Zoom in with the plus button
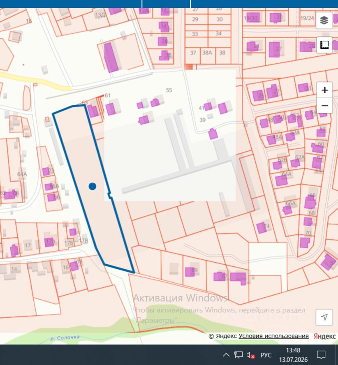This screenshot has height=365, width=338. (324, 90)
